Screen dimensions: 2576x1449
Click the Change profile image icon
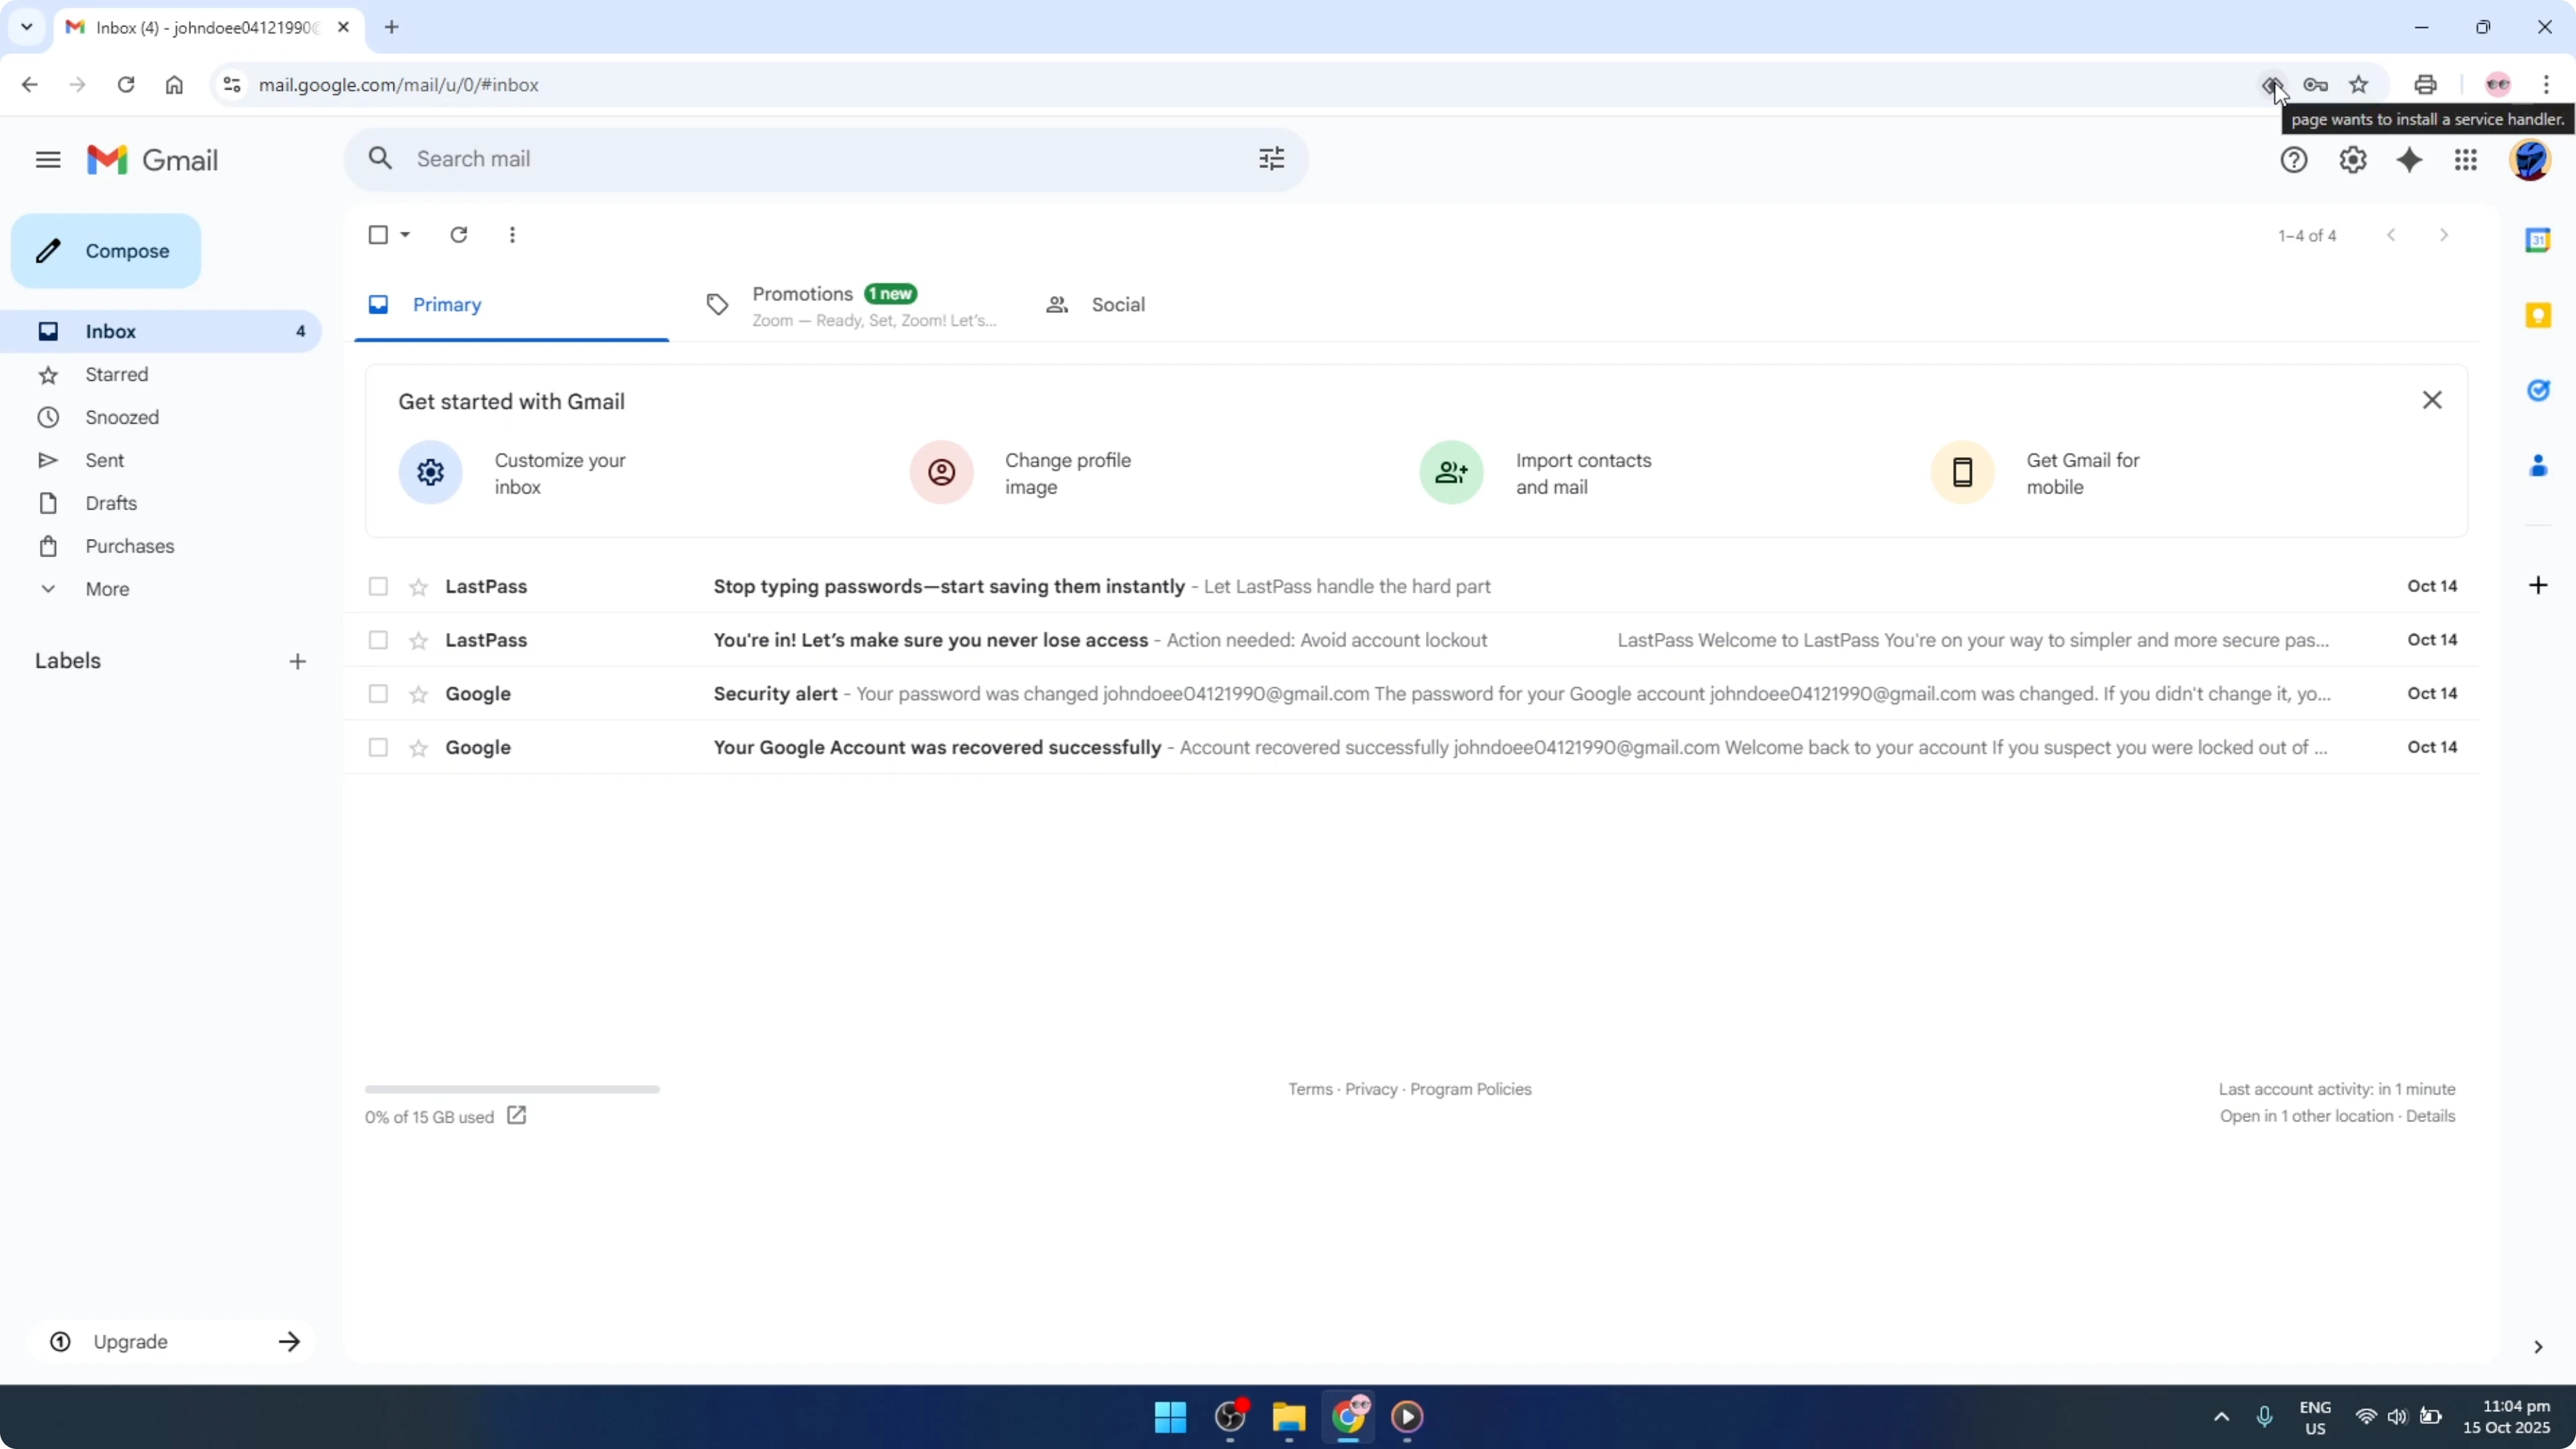coord(941,472)
